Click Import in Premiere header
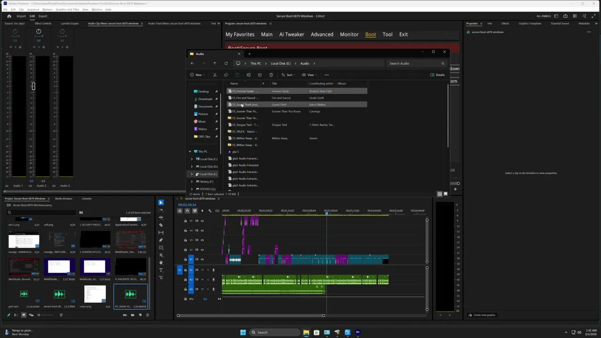This screenshot has width=601, height=338. [x=21, y=16]
